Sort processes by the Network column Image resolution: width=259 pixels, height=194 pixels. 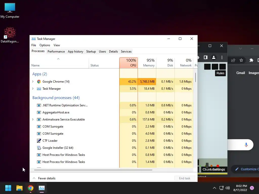[x=184, y=63]
